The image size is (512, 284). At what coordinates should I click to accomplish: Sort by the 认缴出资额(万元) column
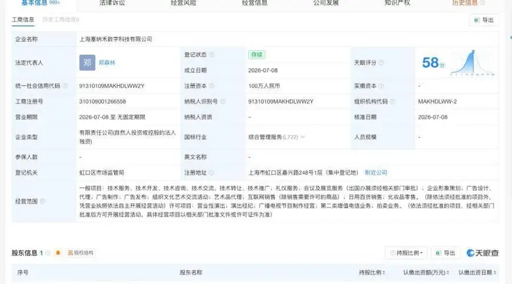click(x=426, y=272)
